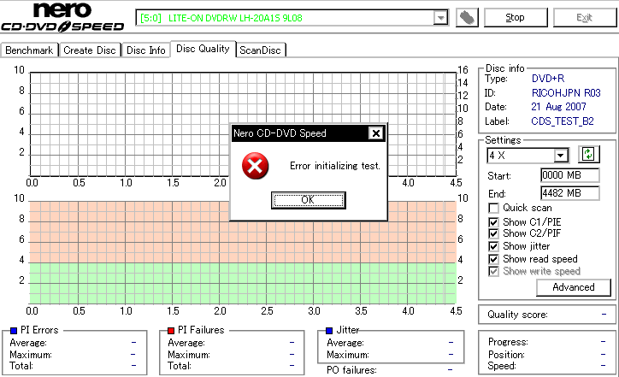The width and height of the screenshot is (619, 377).
Task: Toggle Show jitter checkbox
Action: coord(493,246)
